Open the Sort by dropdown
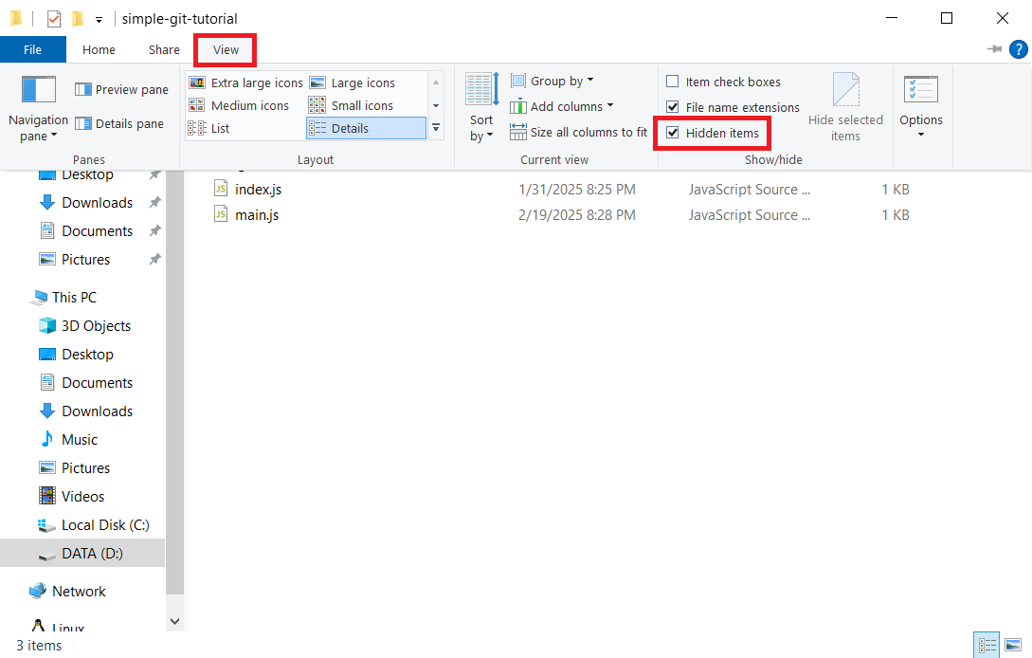This screenshot has height=658, width=1032. 480,107
